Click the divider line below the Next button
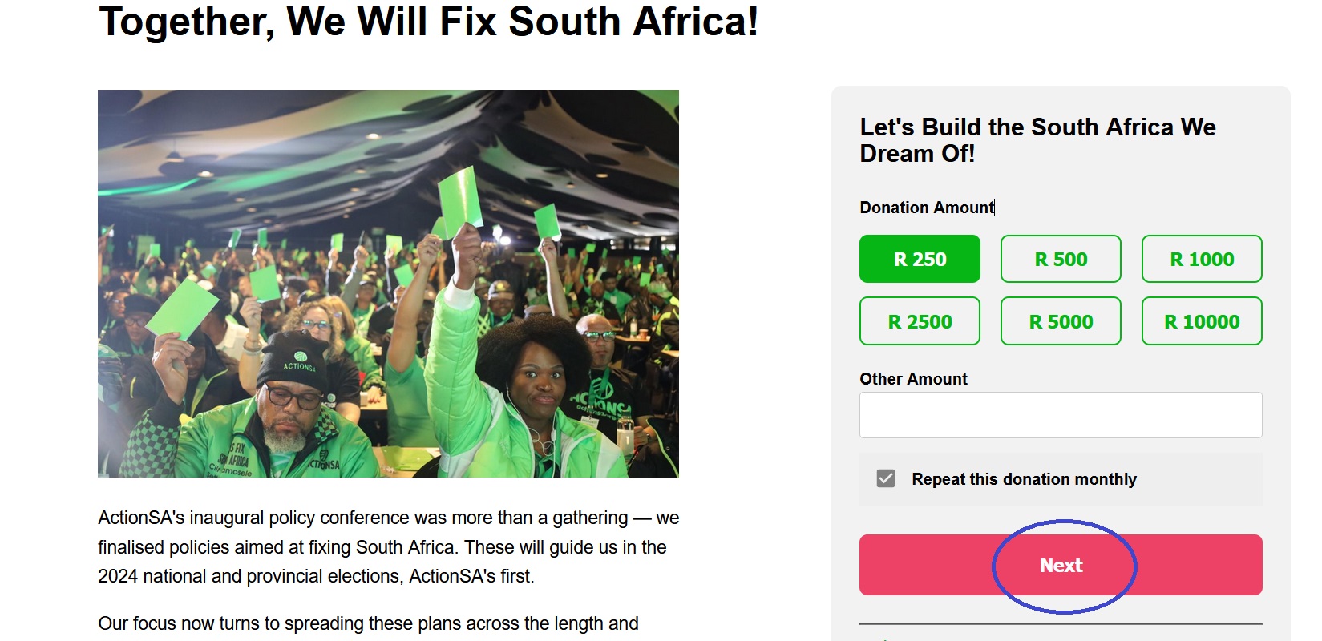The image size is (1322, 641). (x=1060, y=623)
